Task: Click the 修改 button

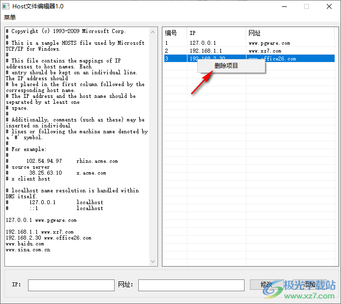Action: 266,284
